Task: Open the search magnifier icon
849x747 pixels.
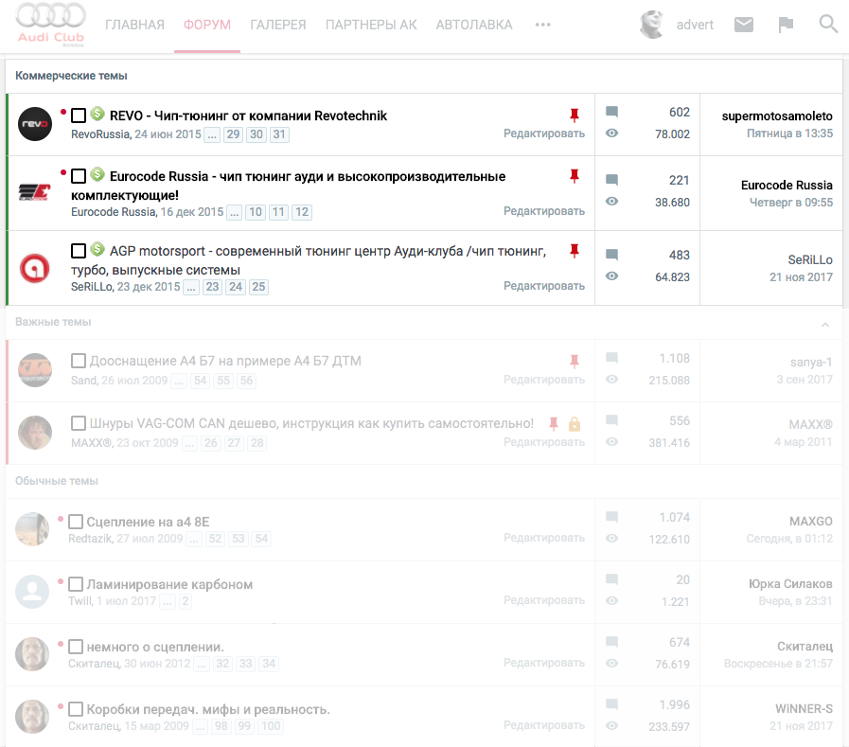Action: (x=828, y=24)
